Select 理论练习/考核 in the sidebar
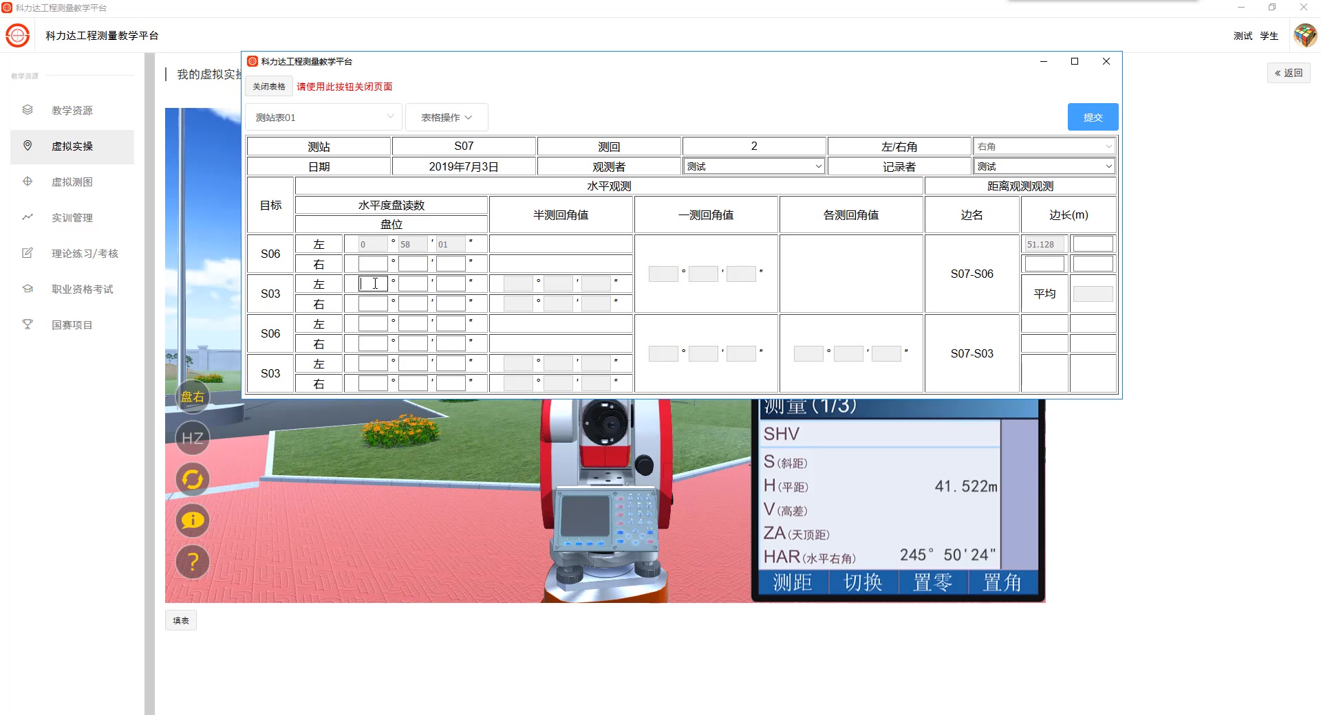1321x715 pixels. point(72,253)
